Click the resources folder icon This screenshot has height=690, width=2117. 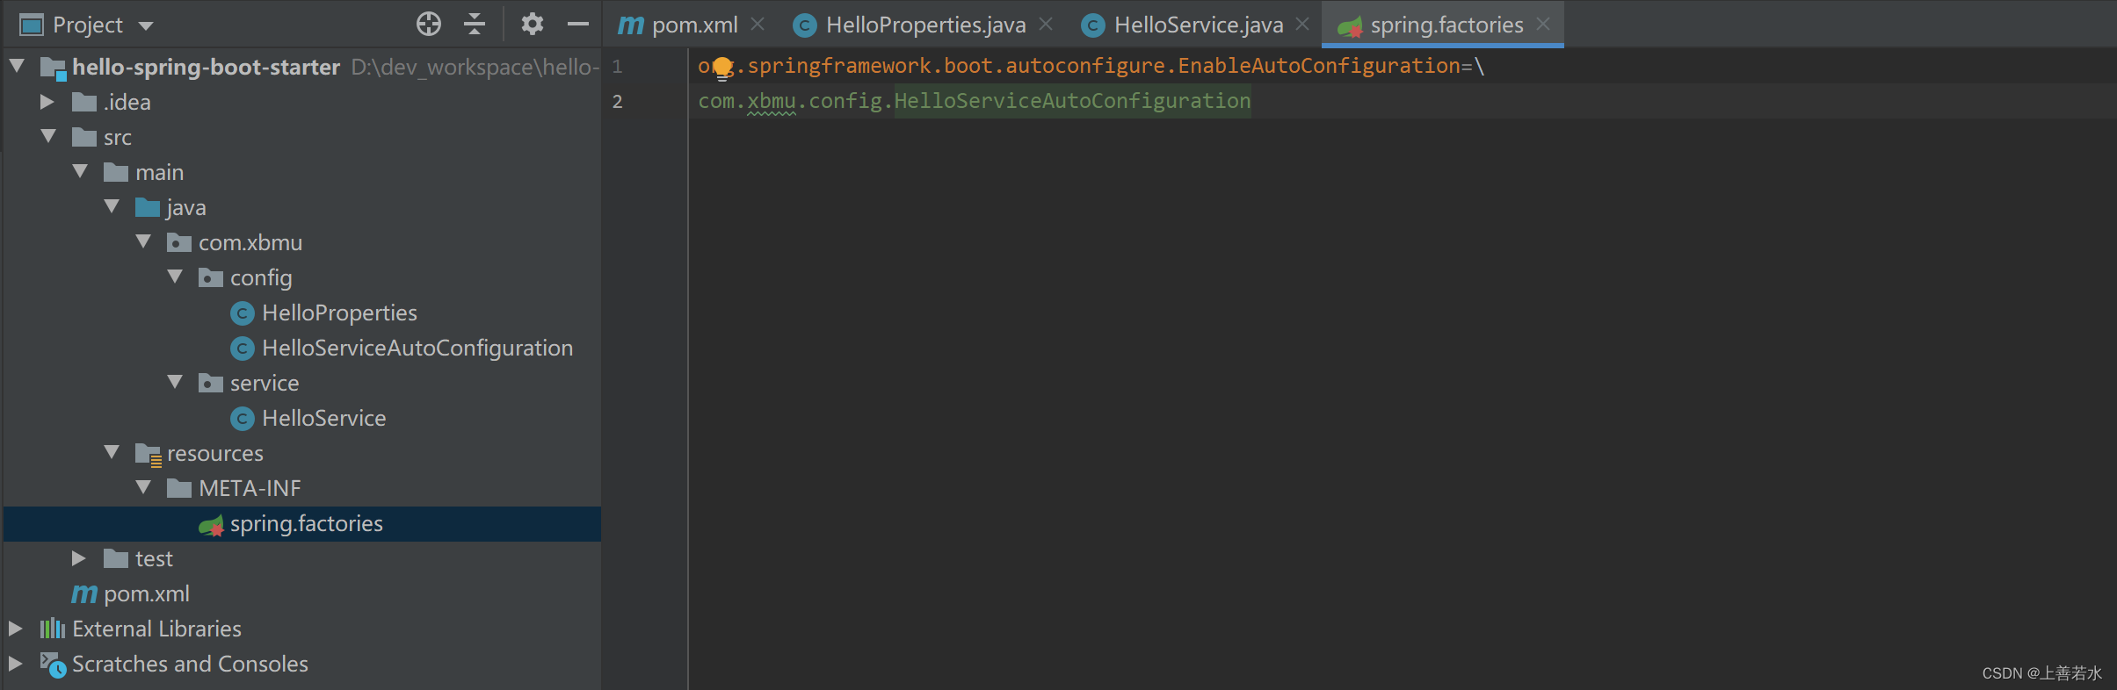coord(149,454)
